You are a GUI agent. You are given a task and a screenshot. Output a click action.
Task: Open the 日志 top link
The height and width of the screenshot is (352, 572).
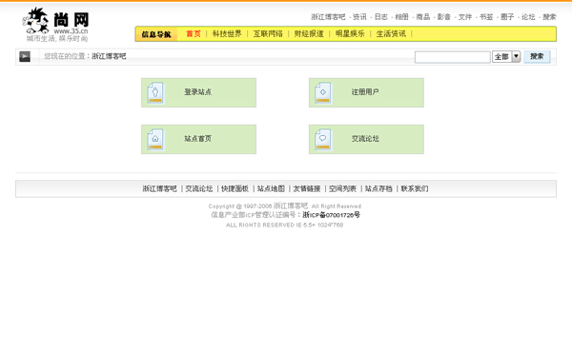380,17
